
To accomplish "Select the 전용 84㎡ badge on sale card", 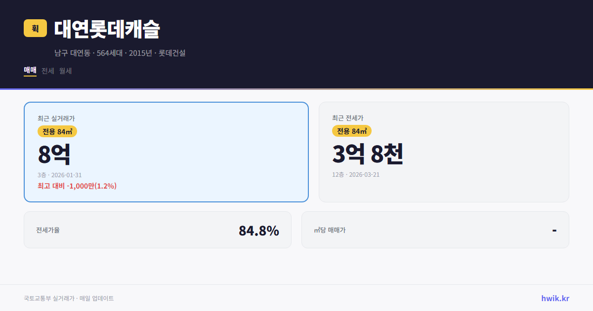I will 54,131.
